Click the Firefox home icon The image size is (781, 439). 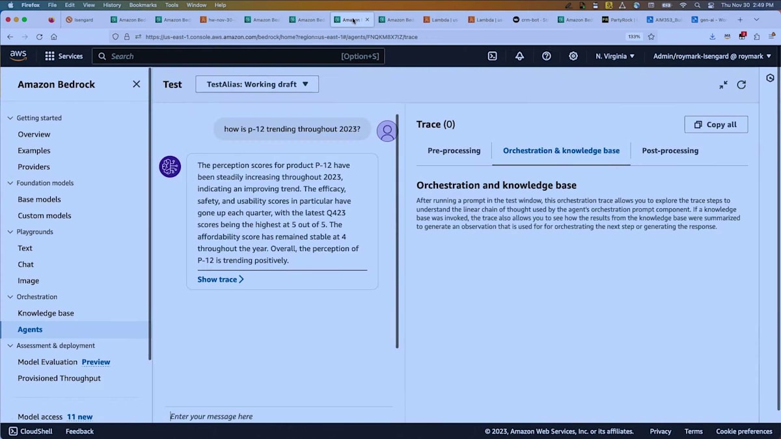[54, 37]
